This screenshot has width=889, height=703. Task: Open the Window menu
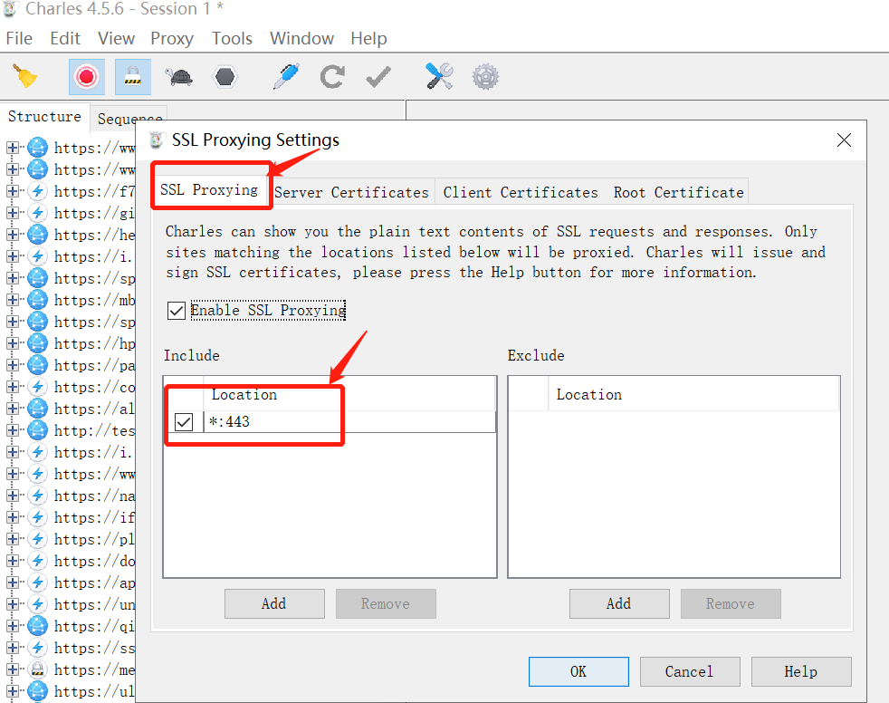point(301,39)
